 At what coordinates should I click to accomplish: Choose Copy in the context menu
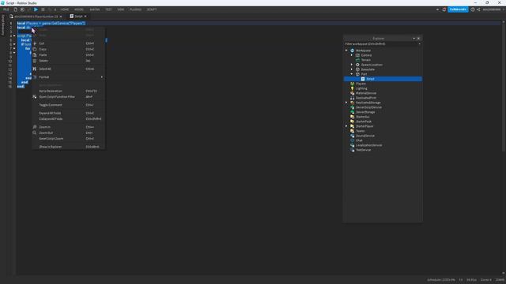(x=69, y=49)
